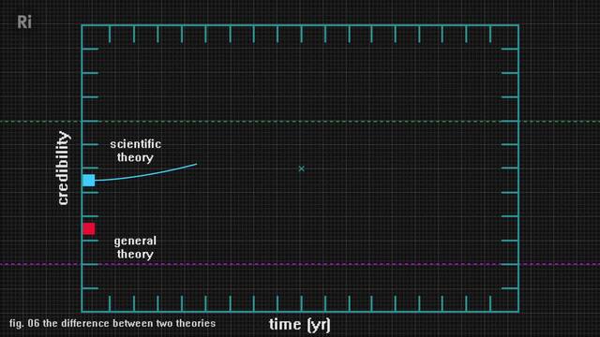The width and height of the screenshot is (600, 337).
Task: Click the 'credibility' axis label
Action: [x=63, y=168]
